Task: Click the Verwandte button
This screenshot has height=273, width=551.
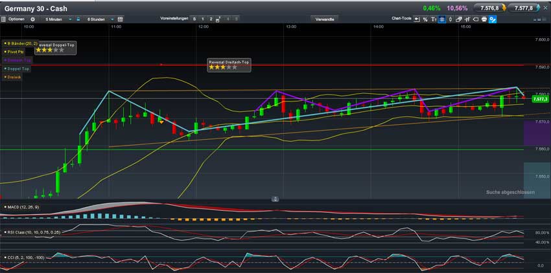Action: point(325,19)
